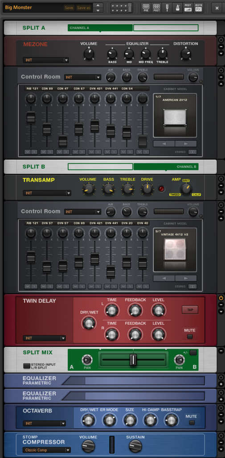Screen dimensions: 225x458
Task: Expand second Parametric Equalizer with plus icon
Action: click(x=221, y=399)
